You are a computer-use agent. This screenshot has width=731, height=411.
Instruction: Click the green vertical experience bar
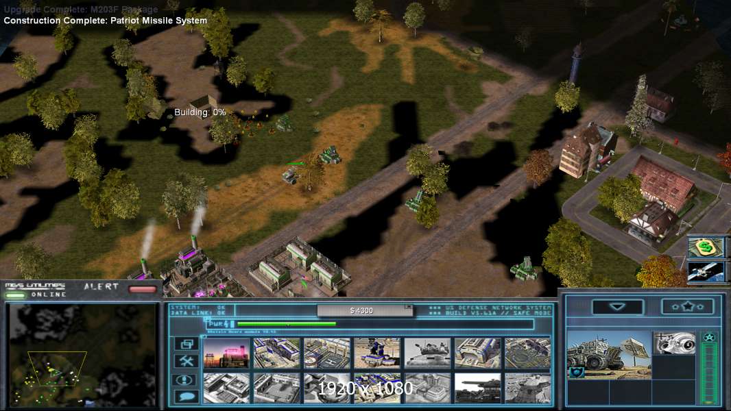coord(709,373)
